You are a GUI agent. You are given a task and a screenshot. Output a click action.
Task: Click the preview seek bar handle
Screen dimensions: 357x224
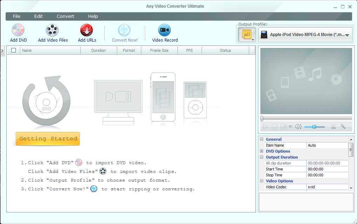point(262,118)
